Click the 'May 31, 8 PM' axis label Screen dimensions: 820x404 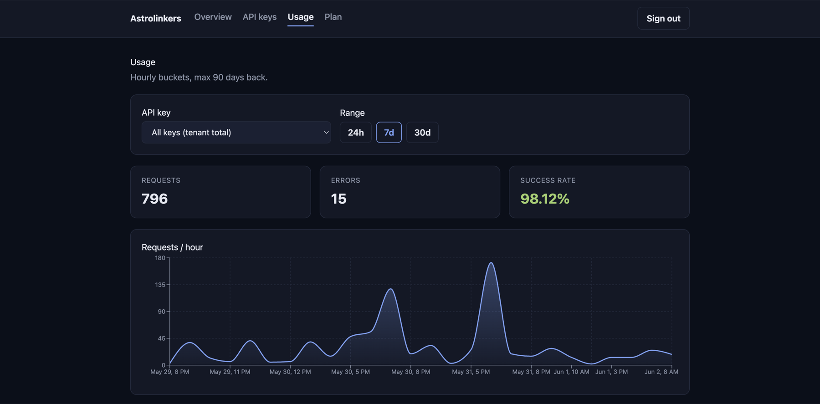pyautogui.click(x=531, y=372)
